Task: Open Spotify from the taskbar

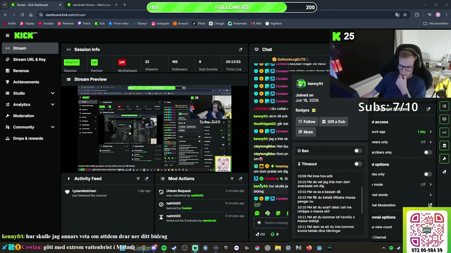Action: [164, 248]
